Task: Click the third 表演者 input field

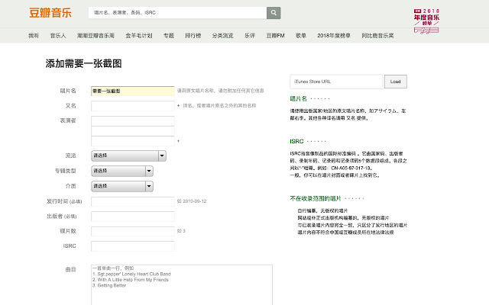Action: [133, 141]
